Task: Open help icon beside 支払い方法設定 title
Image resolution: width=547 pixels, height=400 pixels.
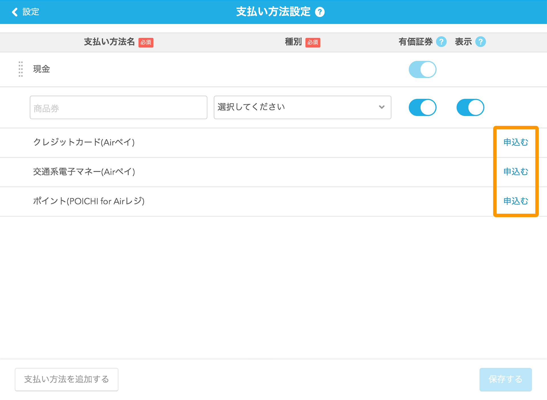Action: click(x=320, y=12)
